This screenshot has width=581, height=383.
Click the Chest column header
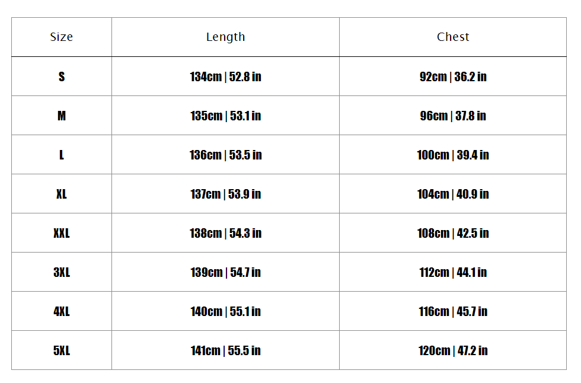[x=453, y=37]
